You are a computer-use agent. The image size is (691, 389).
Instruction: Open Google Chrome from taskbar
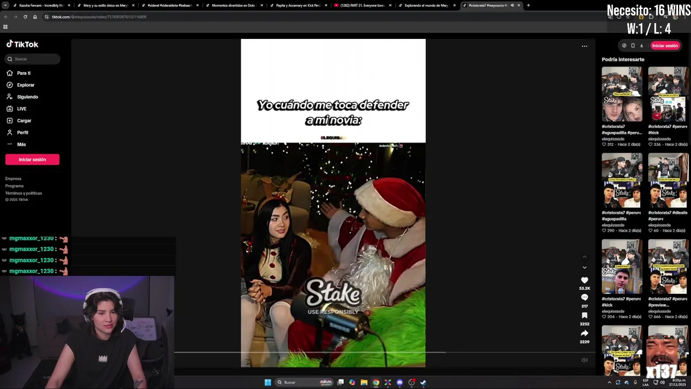coord(376,383)
